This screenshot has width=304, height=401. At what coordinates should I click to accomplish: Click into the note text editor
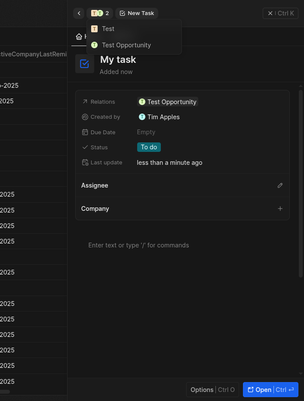pyautogui.click(x=138, y=245)
